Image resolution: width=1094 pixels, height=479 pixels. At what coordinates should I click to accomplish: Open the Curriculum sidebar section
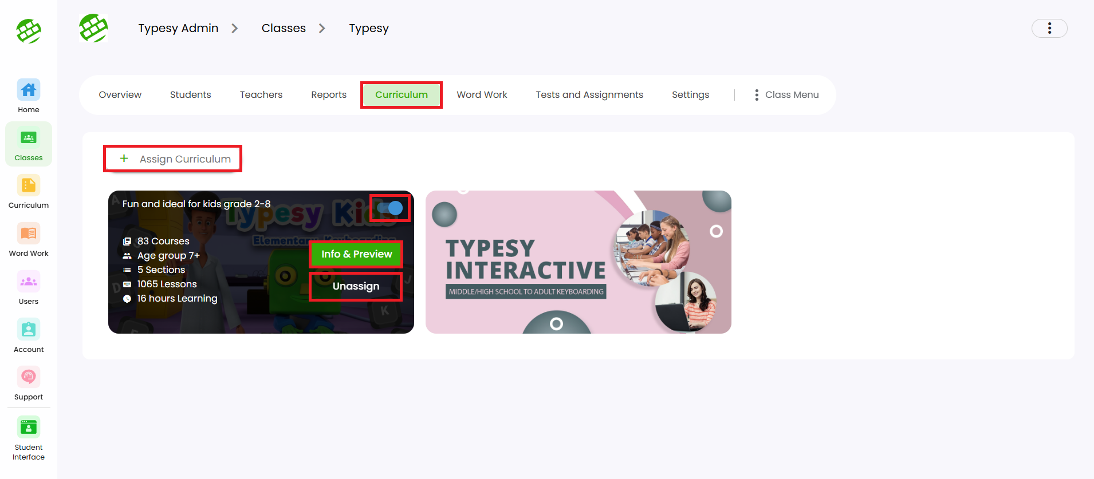[29, 192]
